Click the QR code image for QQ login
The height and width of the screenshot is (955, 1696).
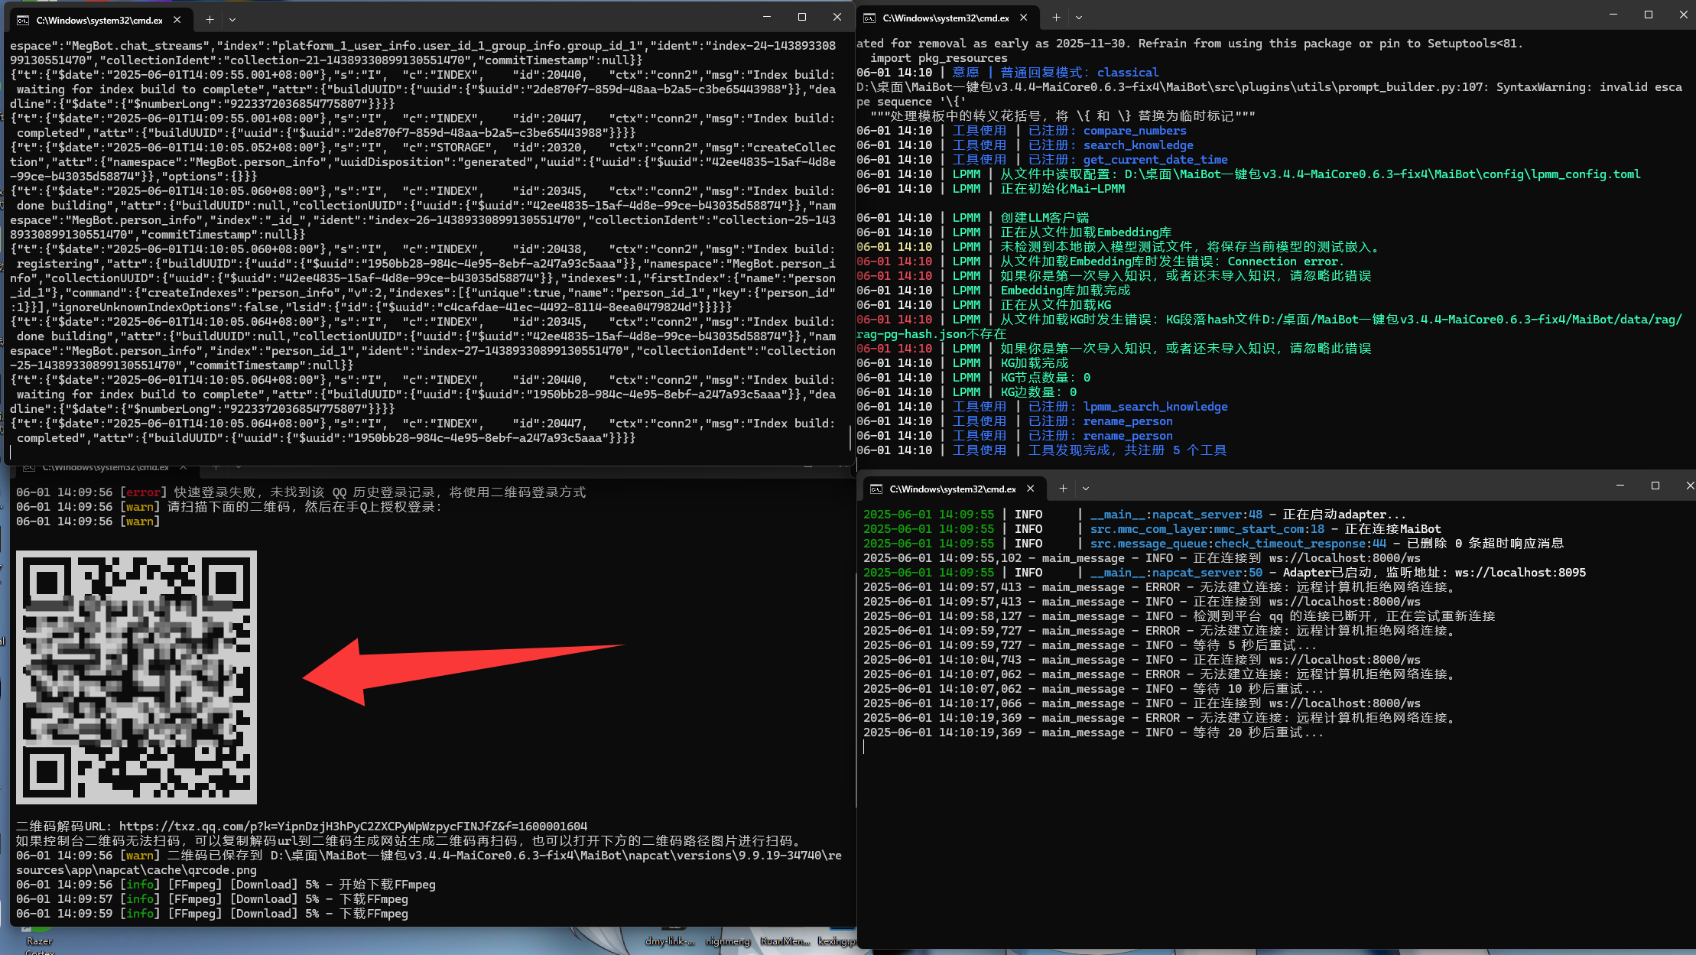[x=136, y=677]
